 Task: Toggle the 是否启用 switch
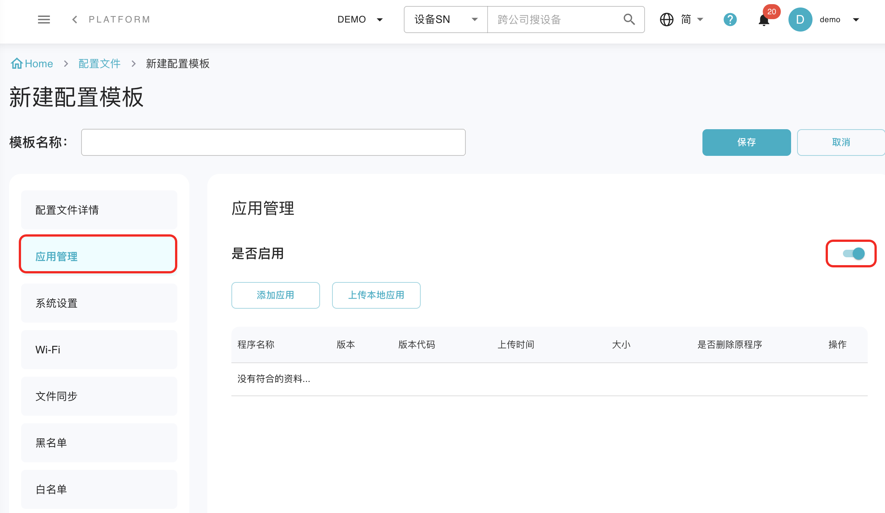(x=853, y=254)
